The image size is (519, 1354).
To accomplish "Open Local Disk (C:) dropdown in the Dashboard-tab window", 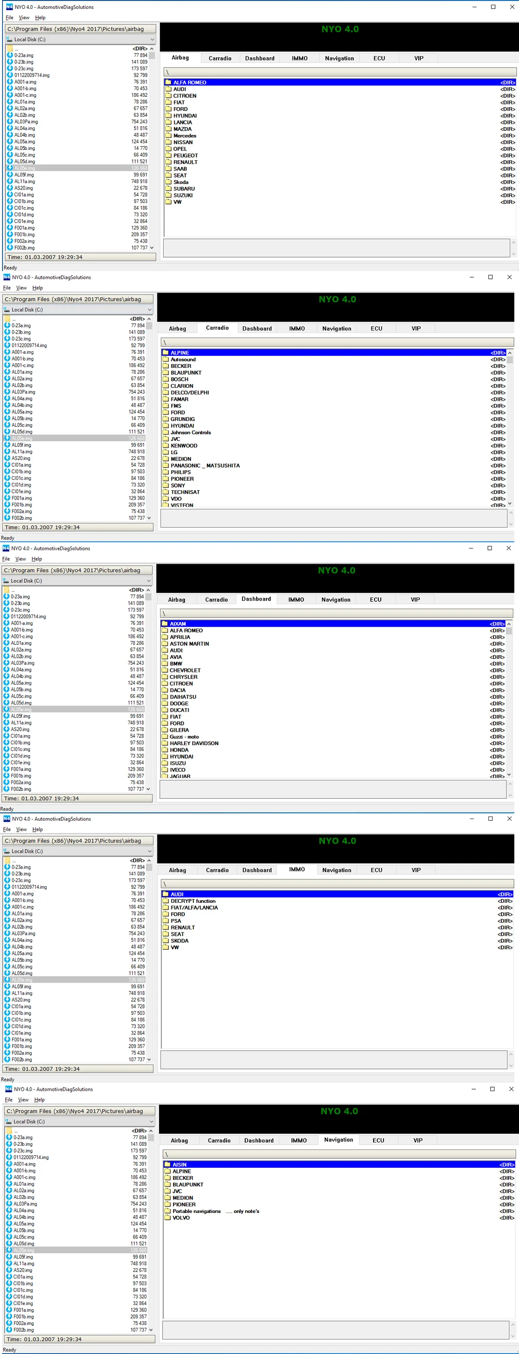I will coord(76,581).
